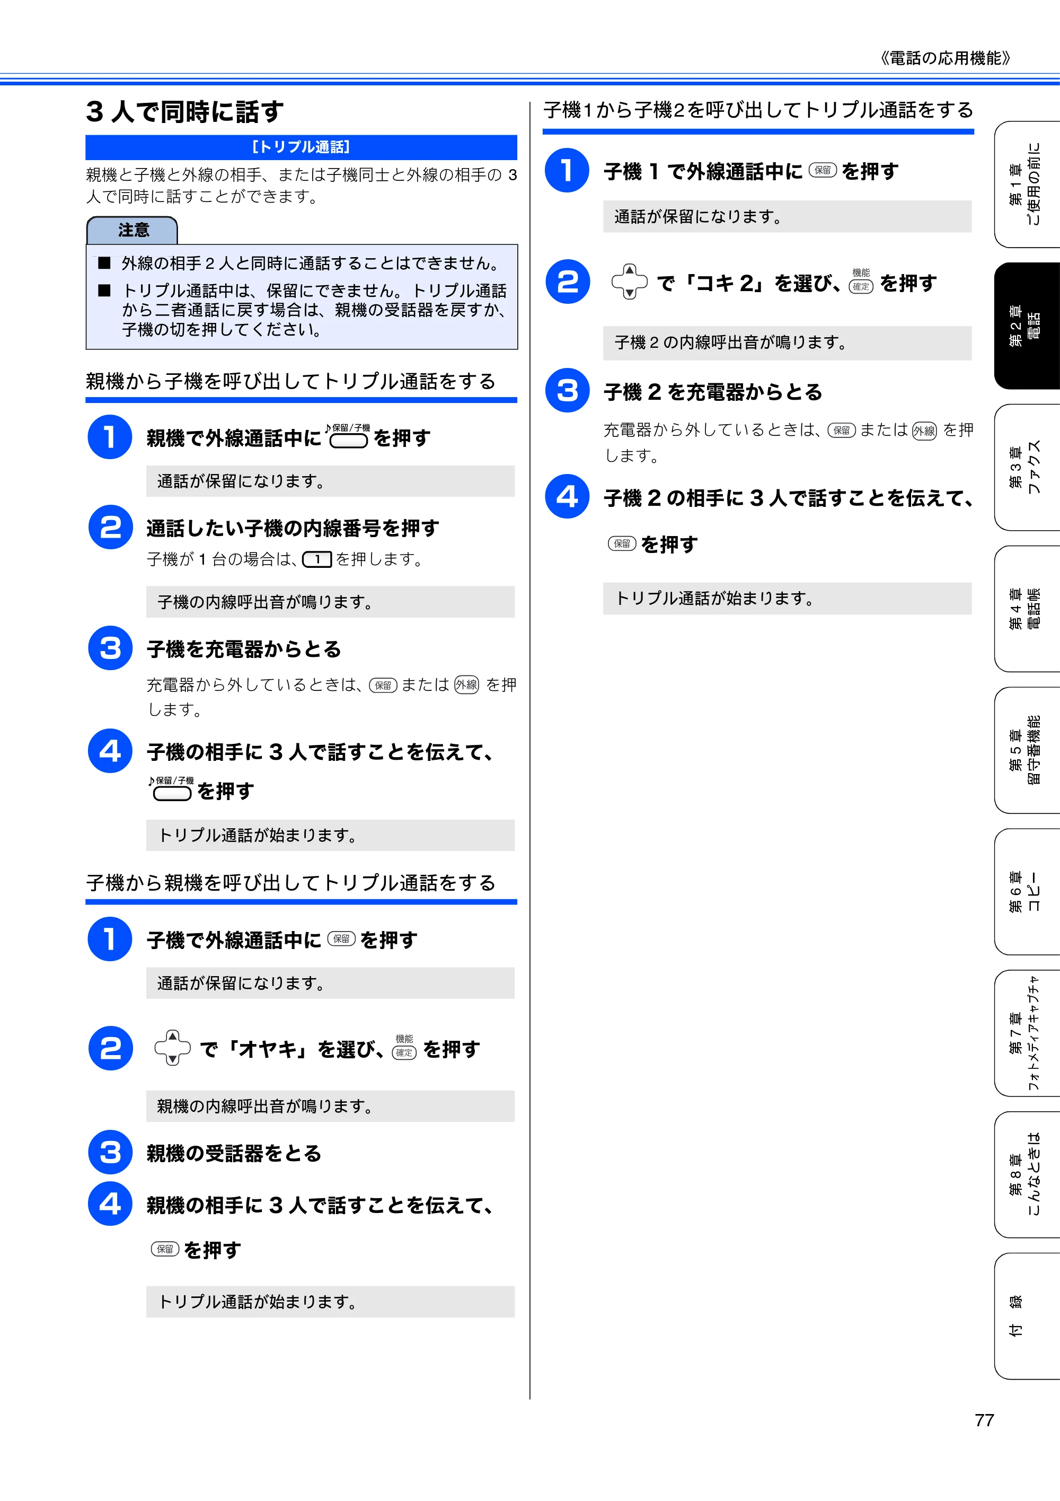This screenshot has height=1501, width=1060.
Task: Click 保留/子機 icon below 子機の相手に3人で話すこと
Action: (x=172, y=788)
